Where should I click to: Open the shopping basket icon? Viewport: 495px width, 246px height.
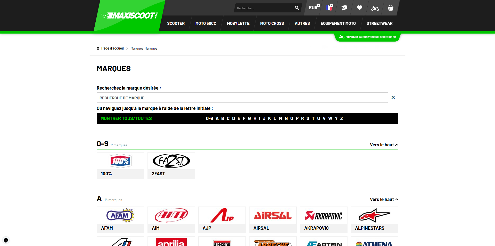click(391, 8)
